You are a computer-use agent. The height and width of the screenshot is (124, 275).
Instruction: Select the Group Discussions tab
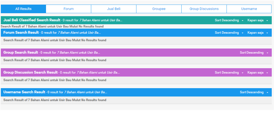click(x=204, y=9)
